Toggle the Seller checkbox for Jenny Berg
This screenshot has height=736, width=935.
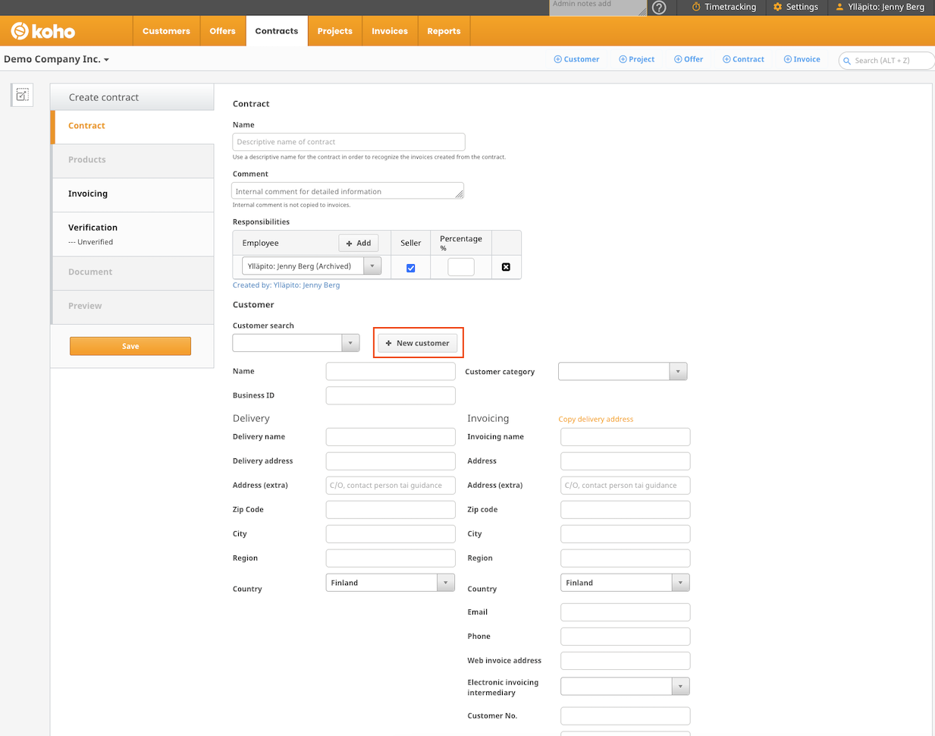(x=411, y=268)
